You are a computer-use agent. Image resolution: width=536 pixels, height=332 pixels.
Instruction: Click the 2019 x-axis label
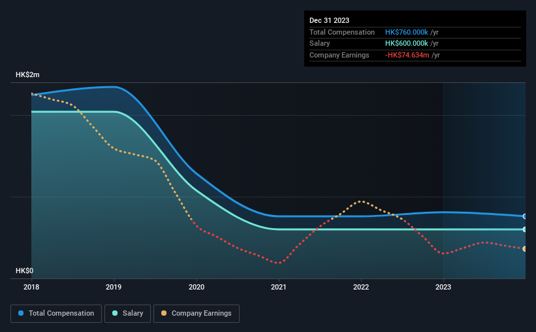pos(114,287)
